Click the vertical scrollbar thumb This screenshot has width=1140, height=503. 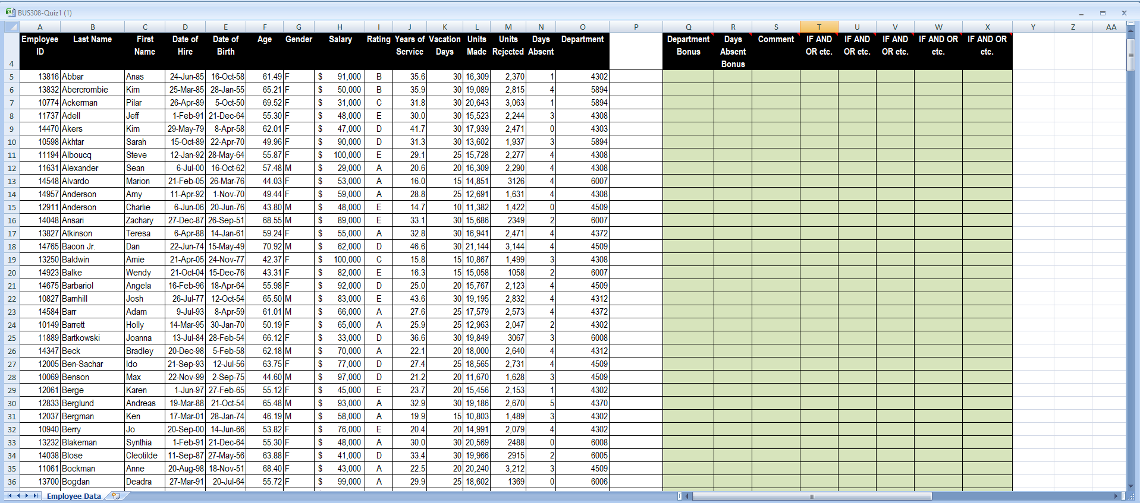(x=1130, y=55)
